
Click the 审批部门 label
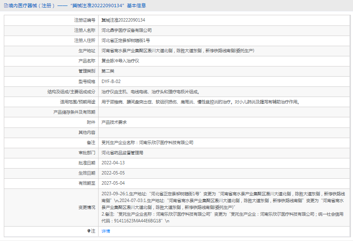87,153
